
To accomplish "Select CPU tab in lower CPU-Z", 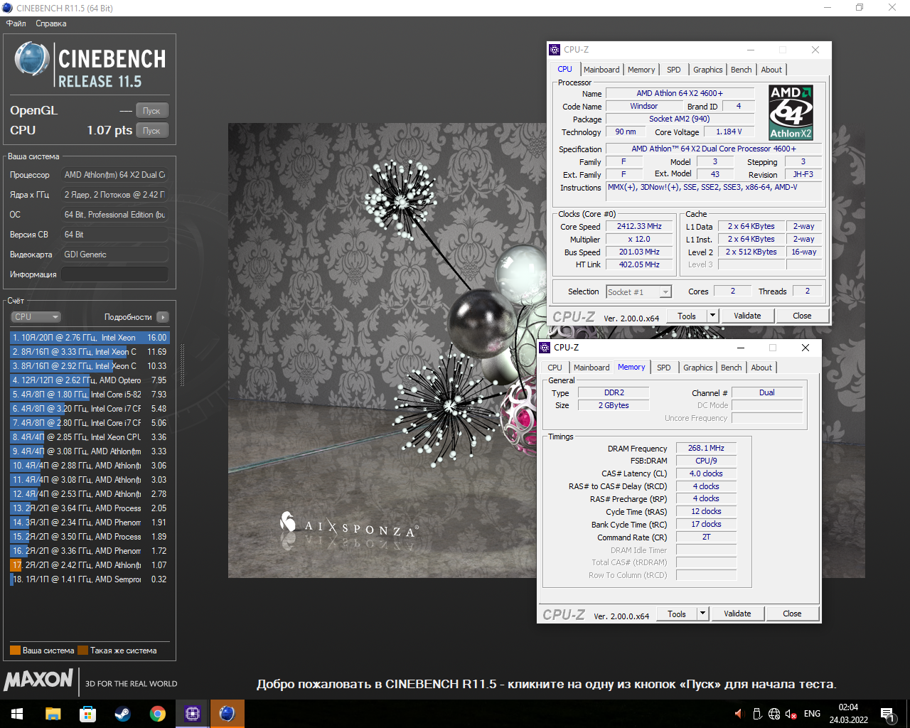I will click(x=555, y=368).
